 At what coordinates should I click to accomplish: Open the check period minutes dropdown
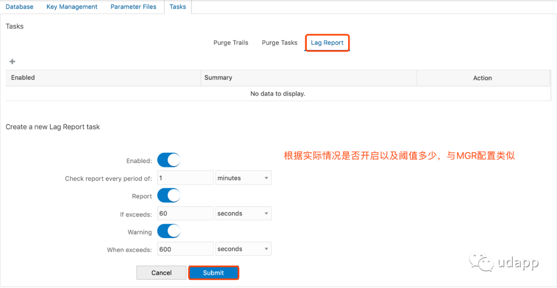coord(243,178)
